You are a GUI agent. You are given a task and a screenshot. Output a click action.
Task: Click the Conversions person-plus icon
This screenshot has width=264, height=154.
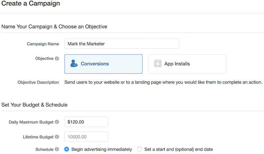74,64
